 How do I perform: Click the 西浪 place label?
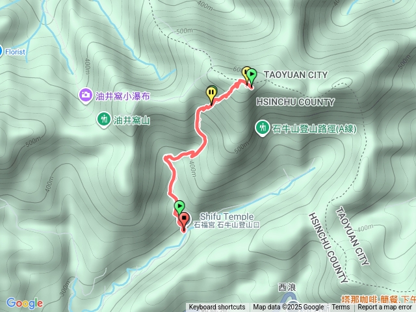point(287,287)
